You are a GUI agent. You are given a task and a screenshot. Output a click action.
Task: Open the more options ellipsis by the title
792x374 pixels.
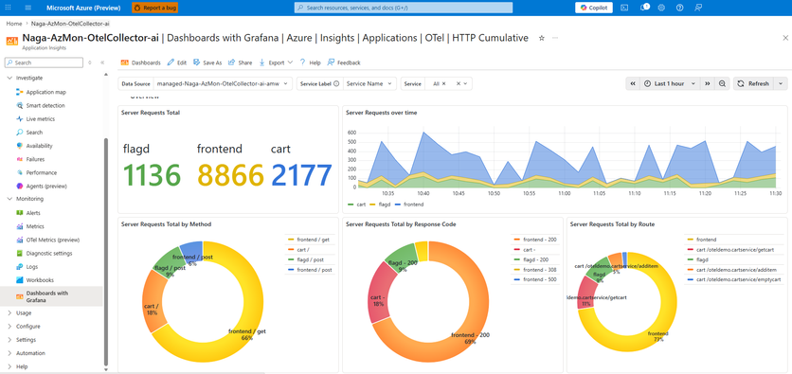(555, 39)
